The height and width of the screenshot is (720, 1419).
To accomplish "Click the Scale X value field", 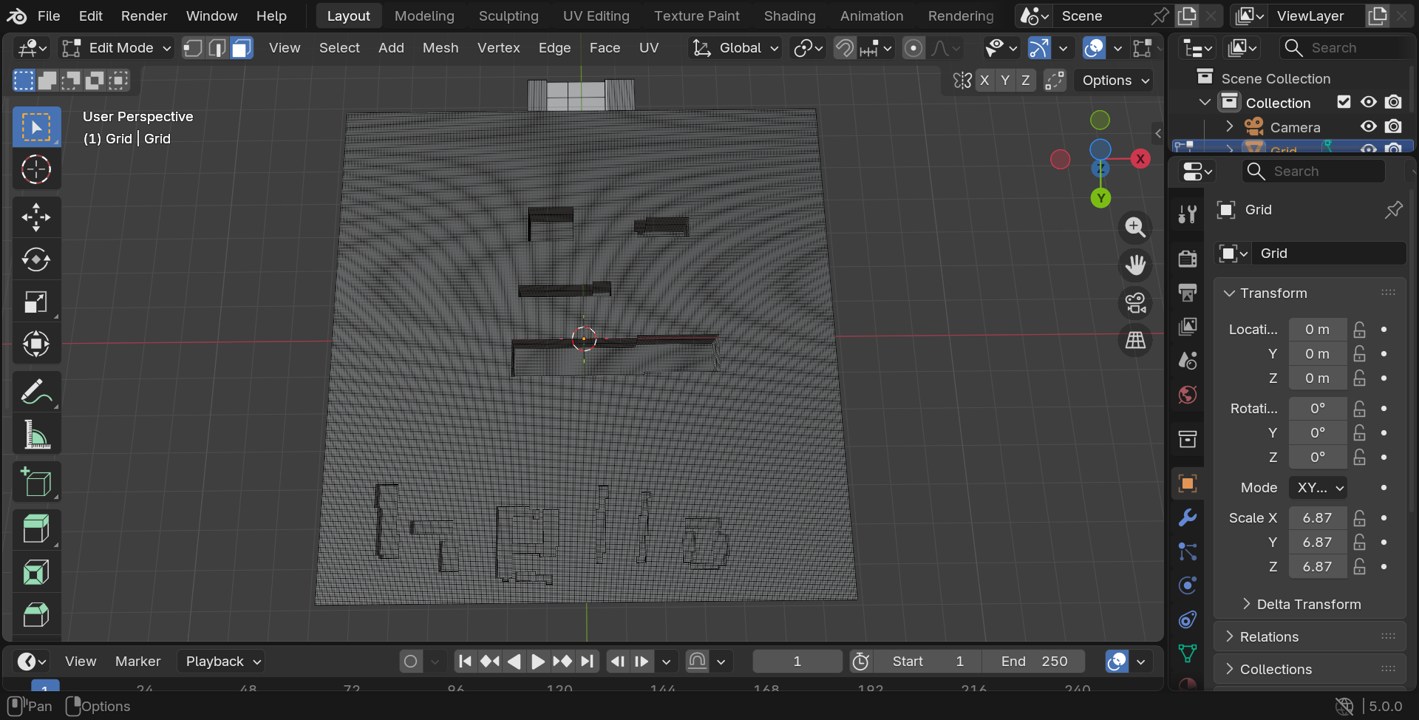I will coord(1318,518).
